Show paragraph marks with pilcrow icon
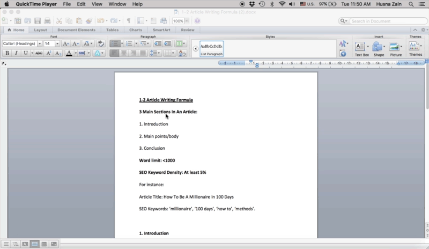This screenshot has width=429, height=249. click(x=129, y=21)
